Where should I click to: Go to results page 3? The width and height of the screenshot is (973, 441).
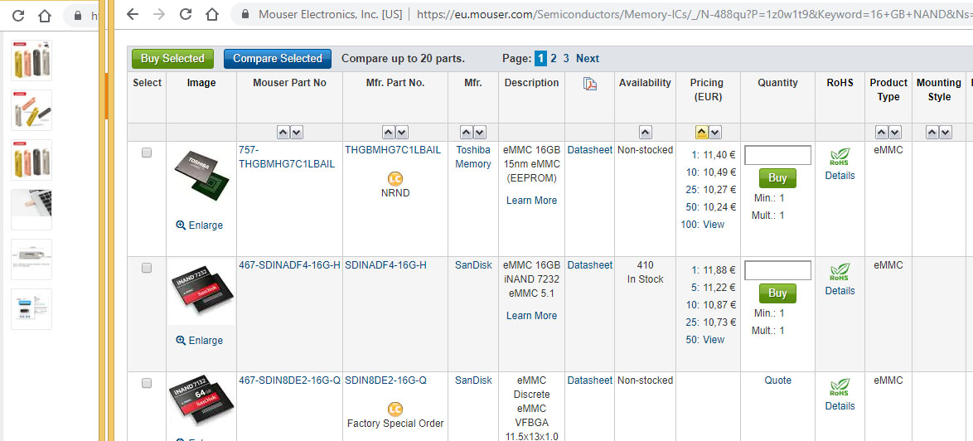pyautogui.click(x=566, y=59)
